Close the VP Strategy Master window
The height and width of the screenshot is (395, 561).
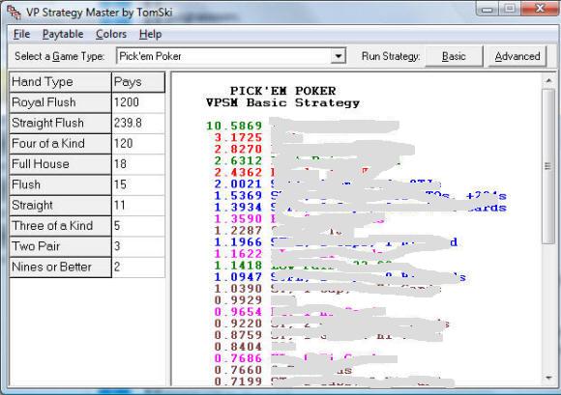tap(540, 9)
